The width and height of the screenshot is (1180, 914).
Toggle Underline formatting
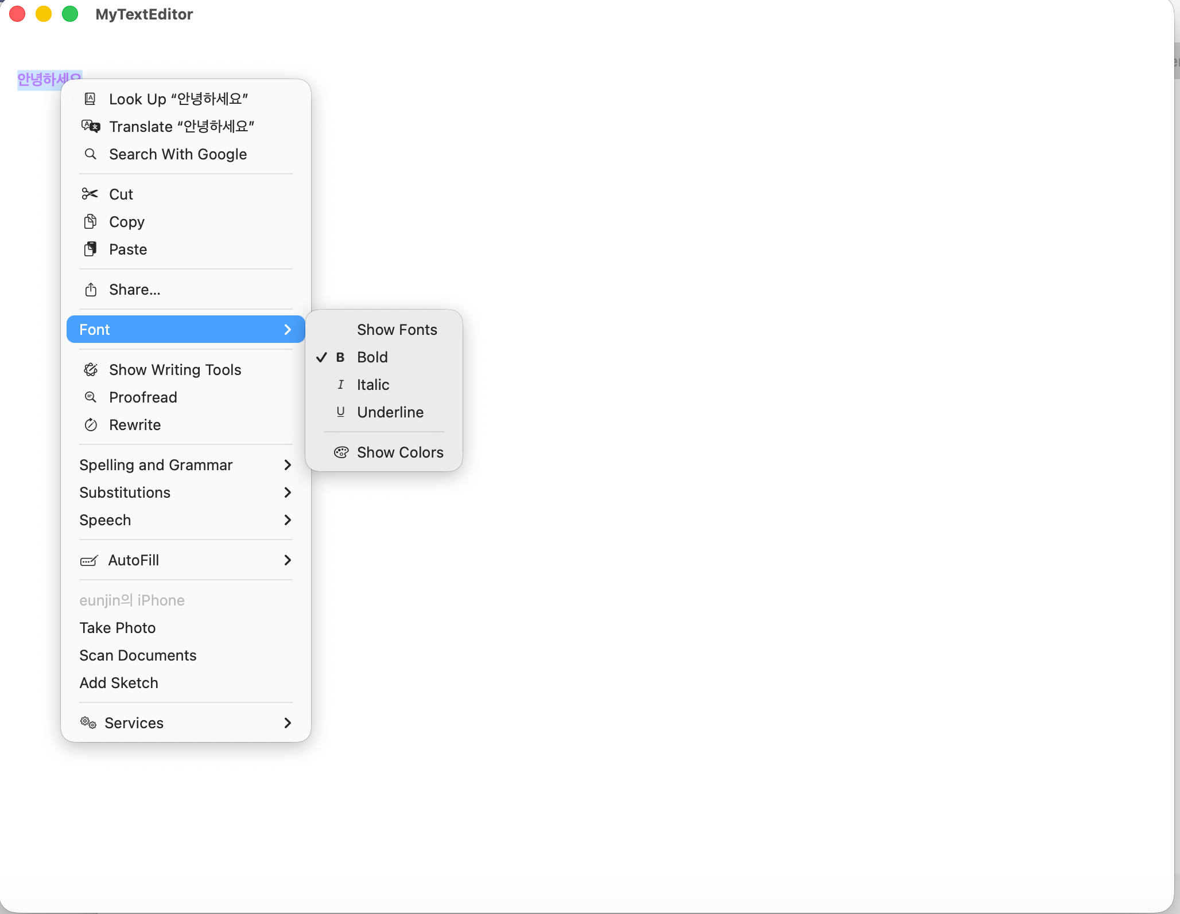click(390, 412)
